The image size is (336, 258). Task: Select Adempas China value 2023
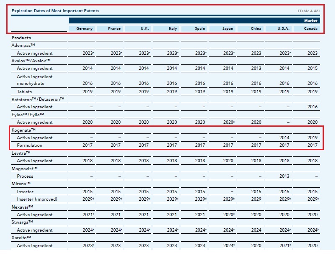pos(256,53)
